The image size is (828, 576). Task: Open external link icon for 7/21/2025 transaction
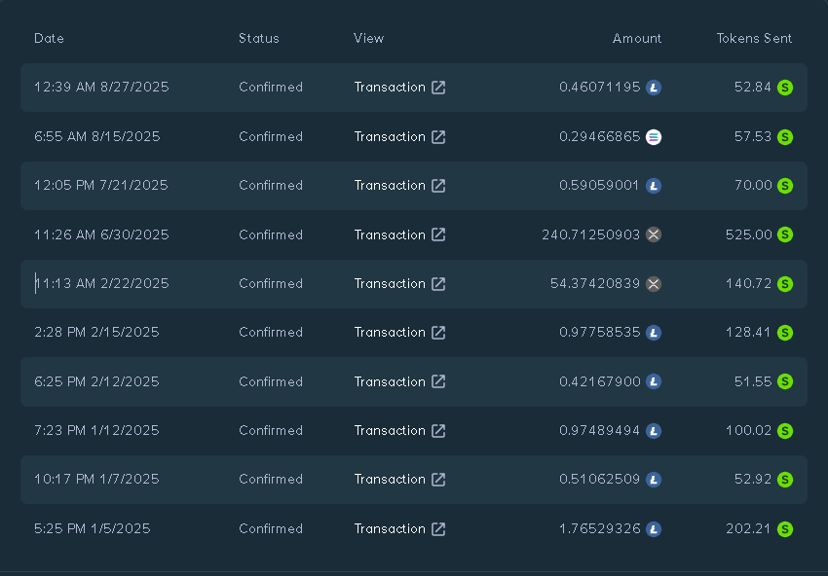point(438,185)
